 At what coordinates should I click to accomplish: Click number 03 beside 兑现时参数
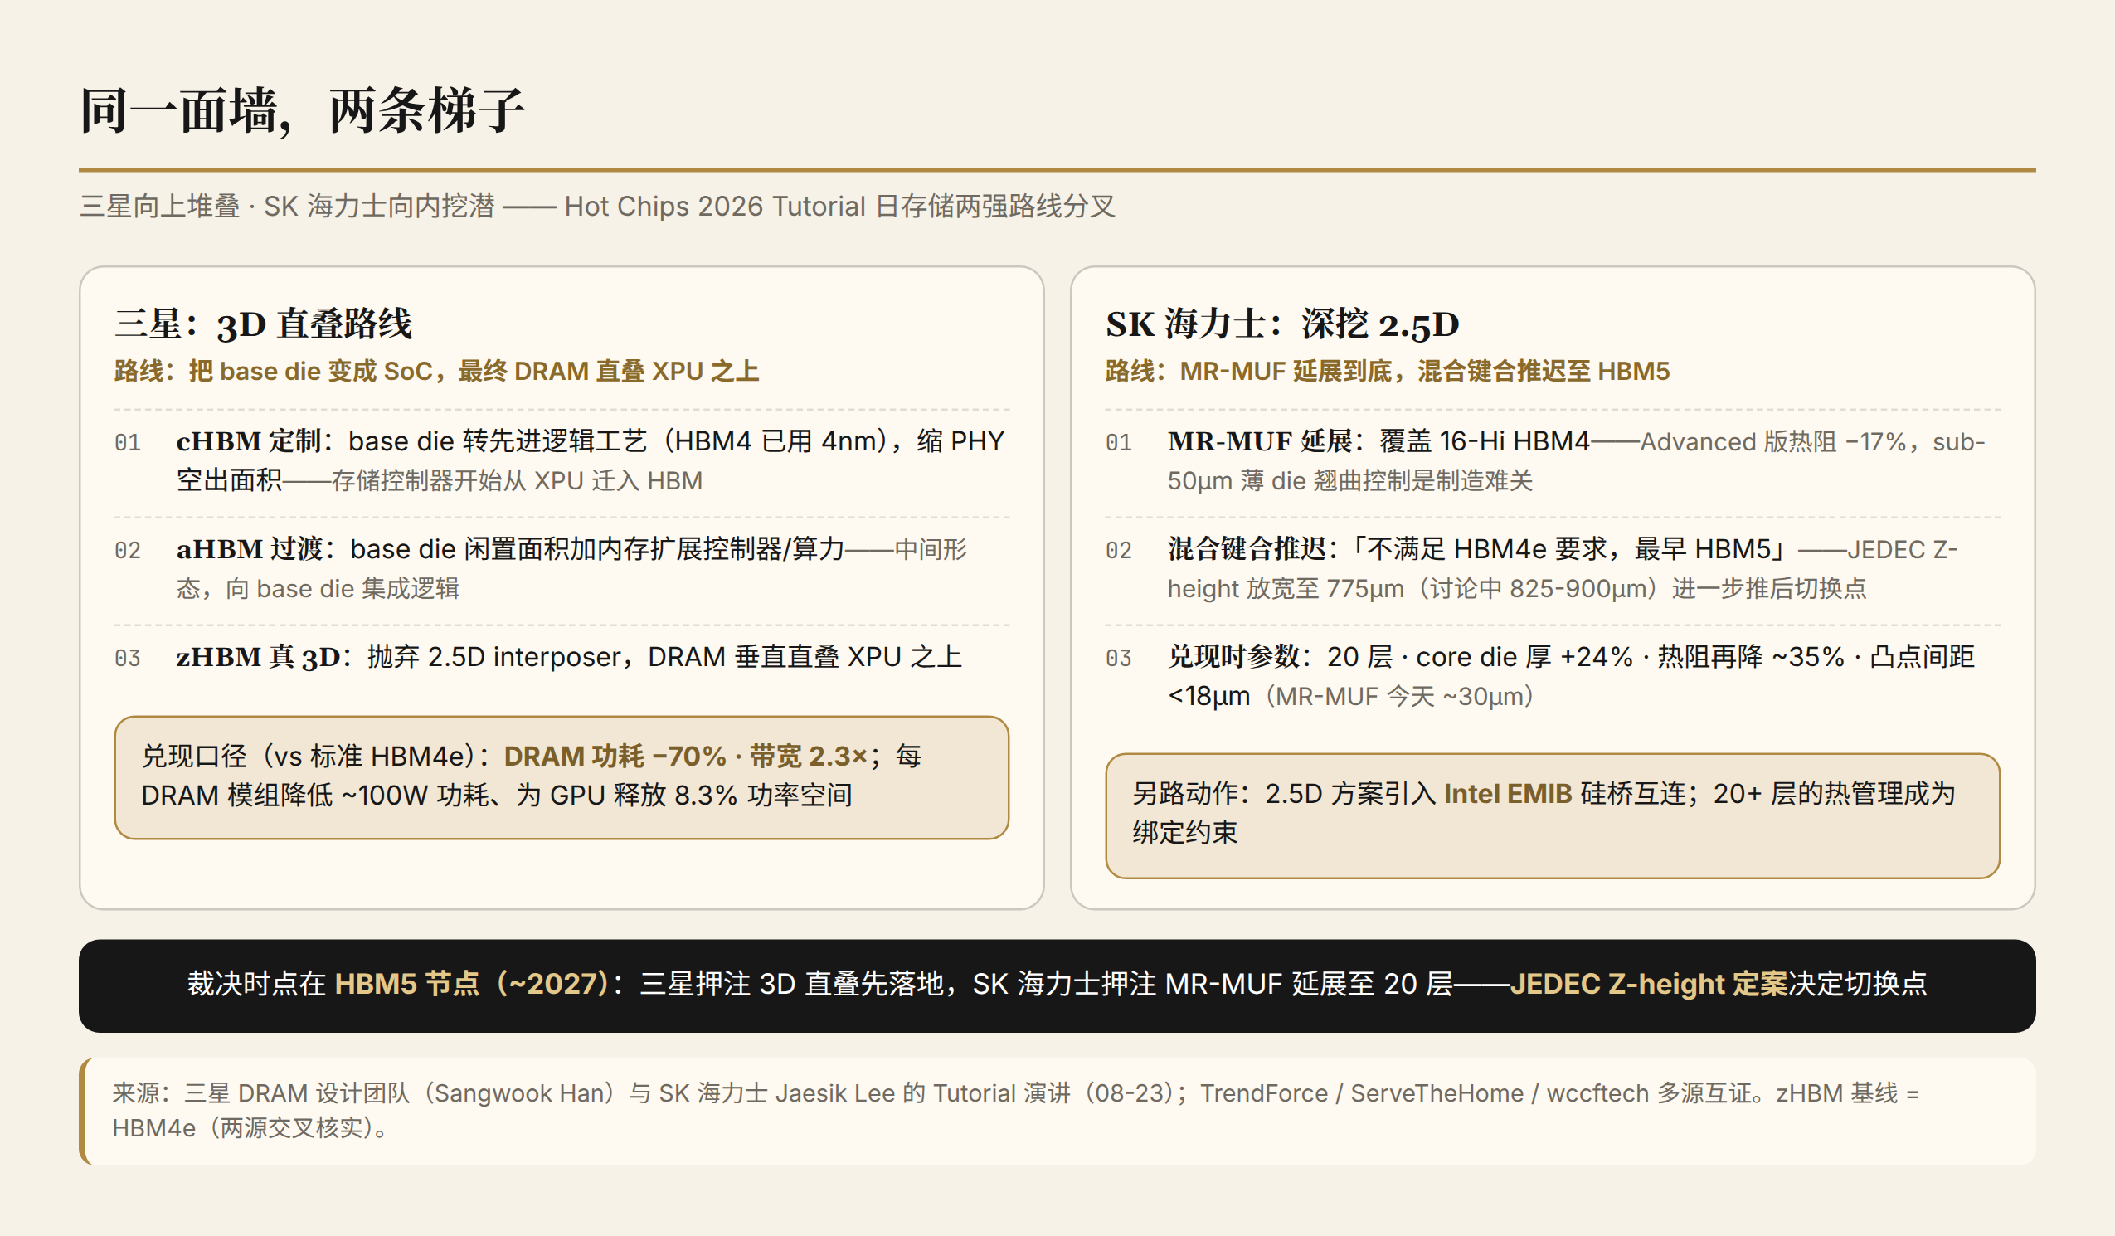click(x=1119, y=658)
